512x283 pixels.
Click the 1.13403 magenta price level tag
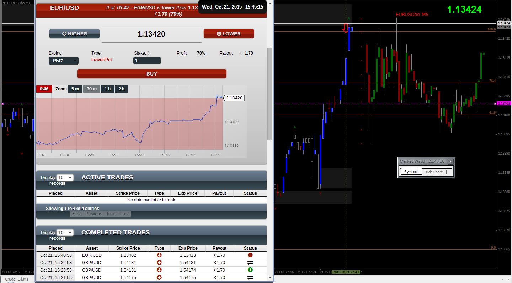[503, 104]
